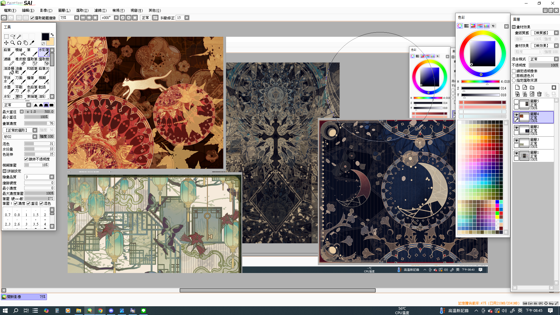Collapse the 詳細設定 section
Viewport: 560px width, 315px height.
[x=4, y=171]
